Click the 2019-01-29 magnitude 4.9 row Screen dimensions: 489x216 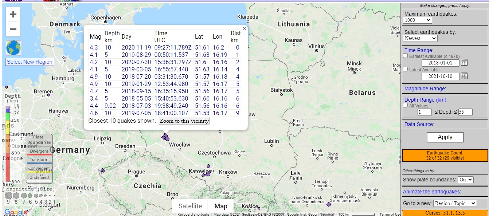pyautogui.click(x=165, y=84)
